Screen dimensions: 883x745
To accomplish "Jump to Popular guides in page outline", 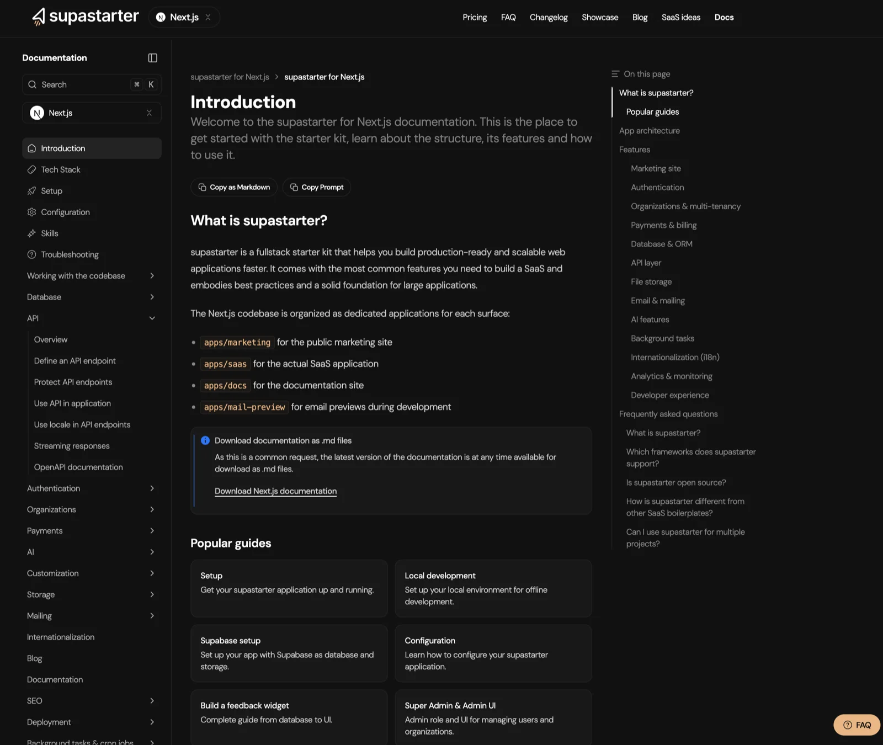I will tap(652, 112).
